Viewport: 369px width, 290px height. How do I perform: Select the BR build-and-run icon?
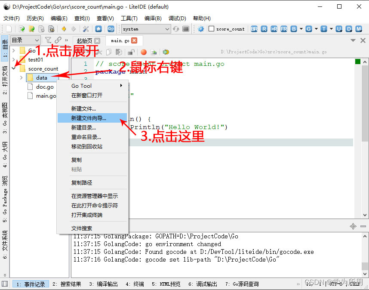(x=254, y=29)
